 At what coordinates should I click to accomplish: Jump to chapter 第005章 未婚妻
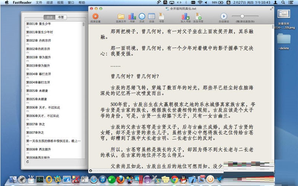point(37,91)
